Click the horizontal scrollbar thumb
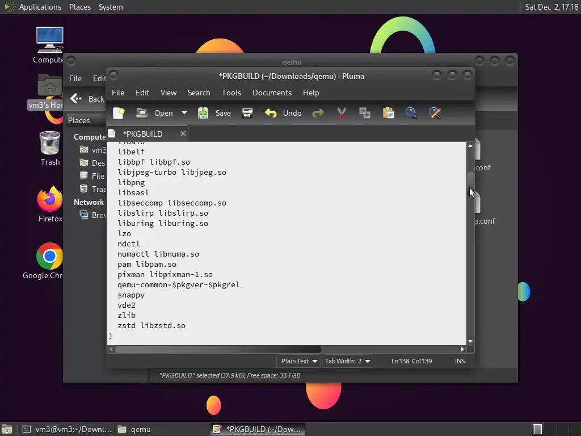The width and height of the screenshot is (581, 436). coord(218,349)
